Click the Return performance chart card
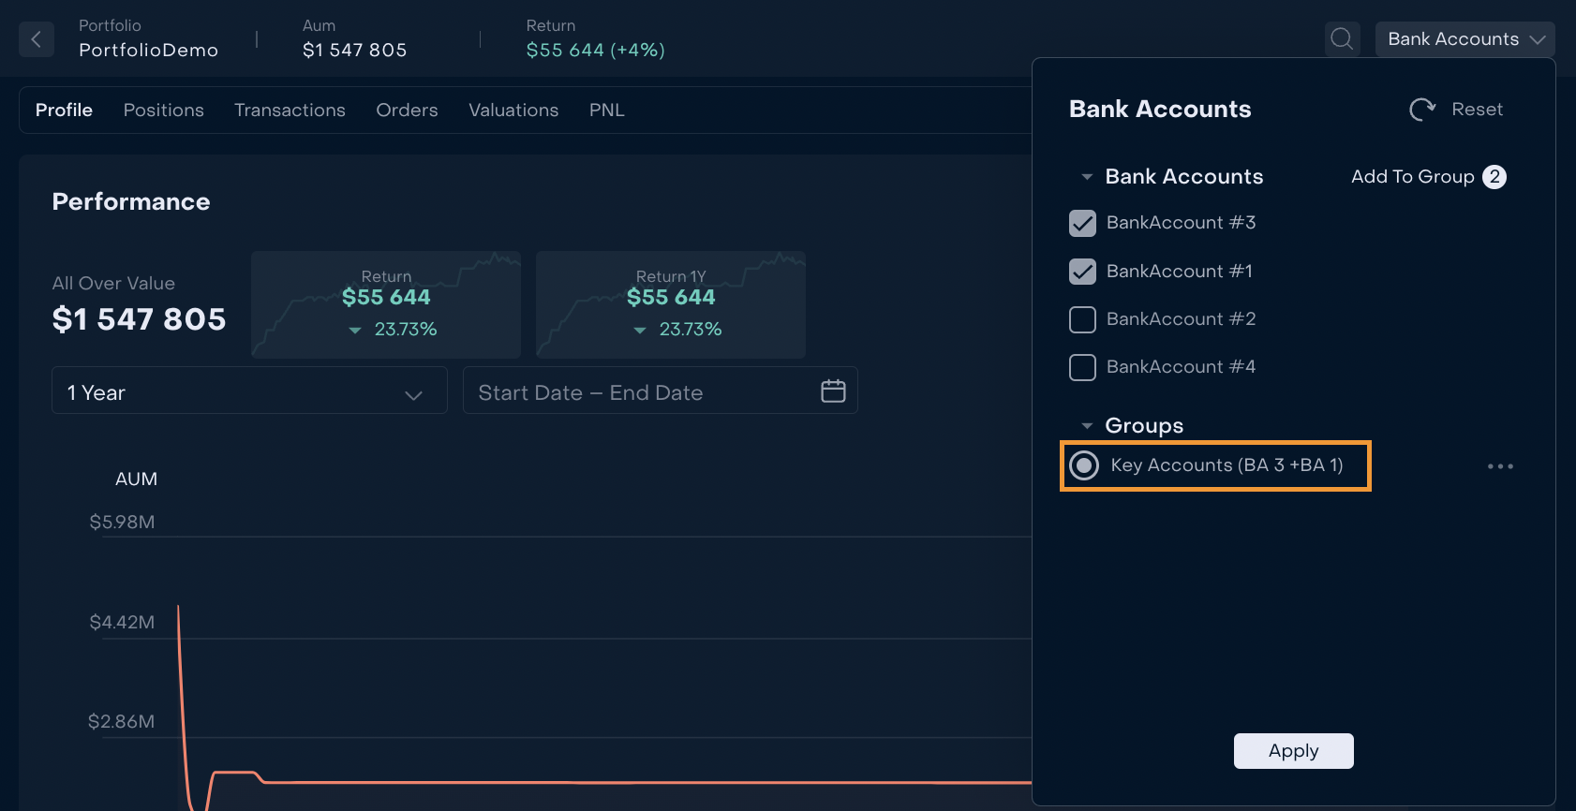 (386, 304)
